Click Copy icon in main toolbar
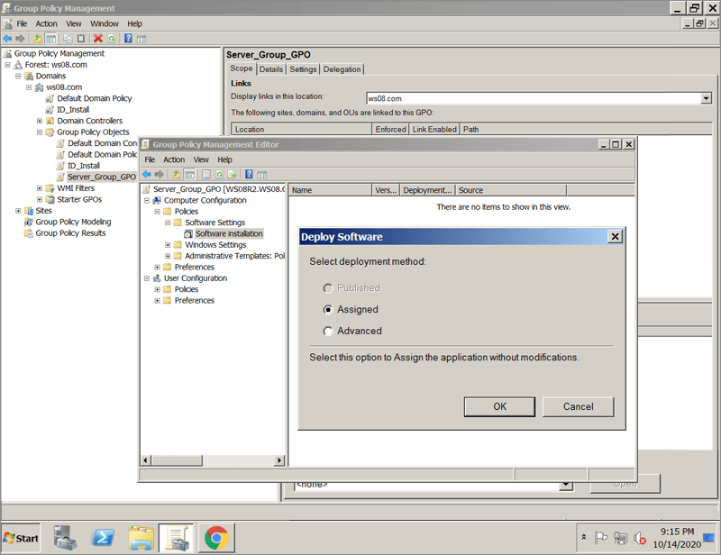The height and width of the screenshot is (555, 721). coord(68,39)
